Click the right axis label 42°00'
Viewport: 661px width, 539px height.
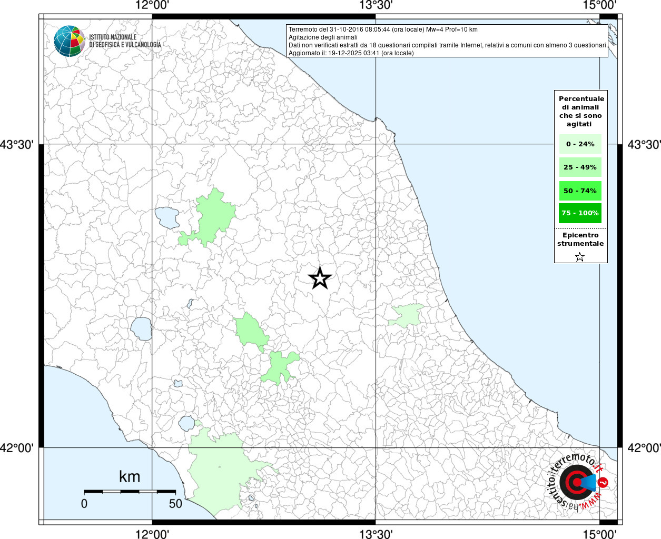(644, 448)
